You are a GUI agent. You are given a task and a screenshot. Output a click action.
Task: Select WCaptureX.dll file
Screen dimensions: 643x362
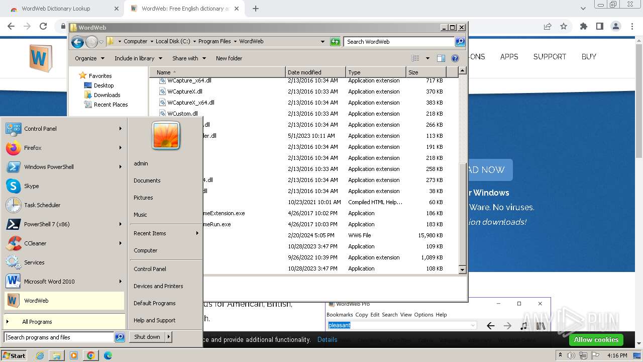click(185, 92)
